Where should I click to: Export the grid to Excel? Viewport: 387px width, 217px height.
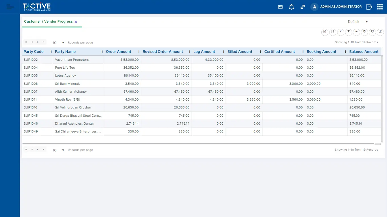pyautogui.click(x=325, y=32)
